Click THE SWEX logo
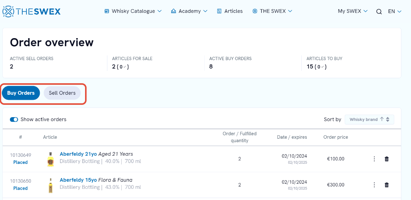The image size is (411, 200). point(32,11)
